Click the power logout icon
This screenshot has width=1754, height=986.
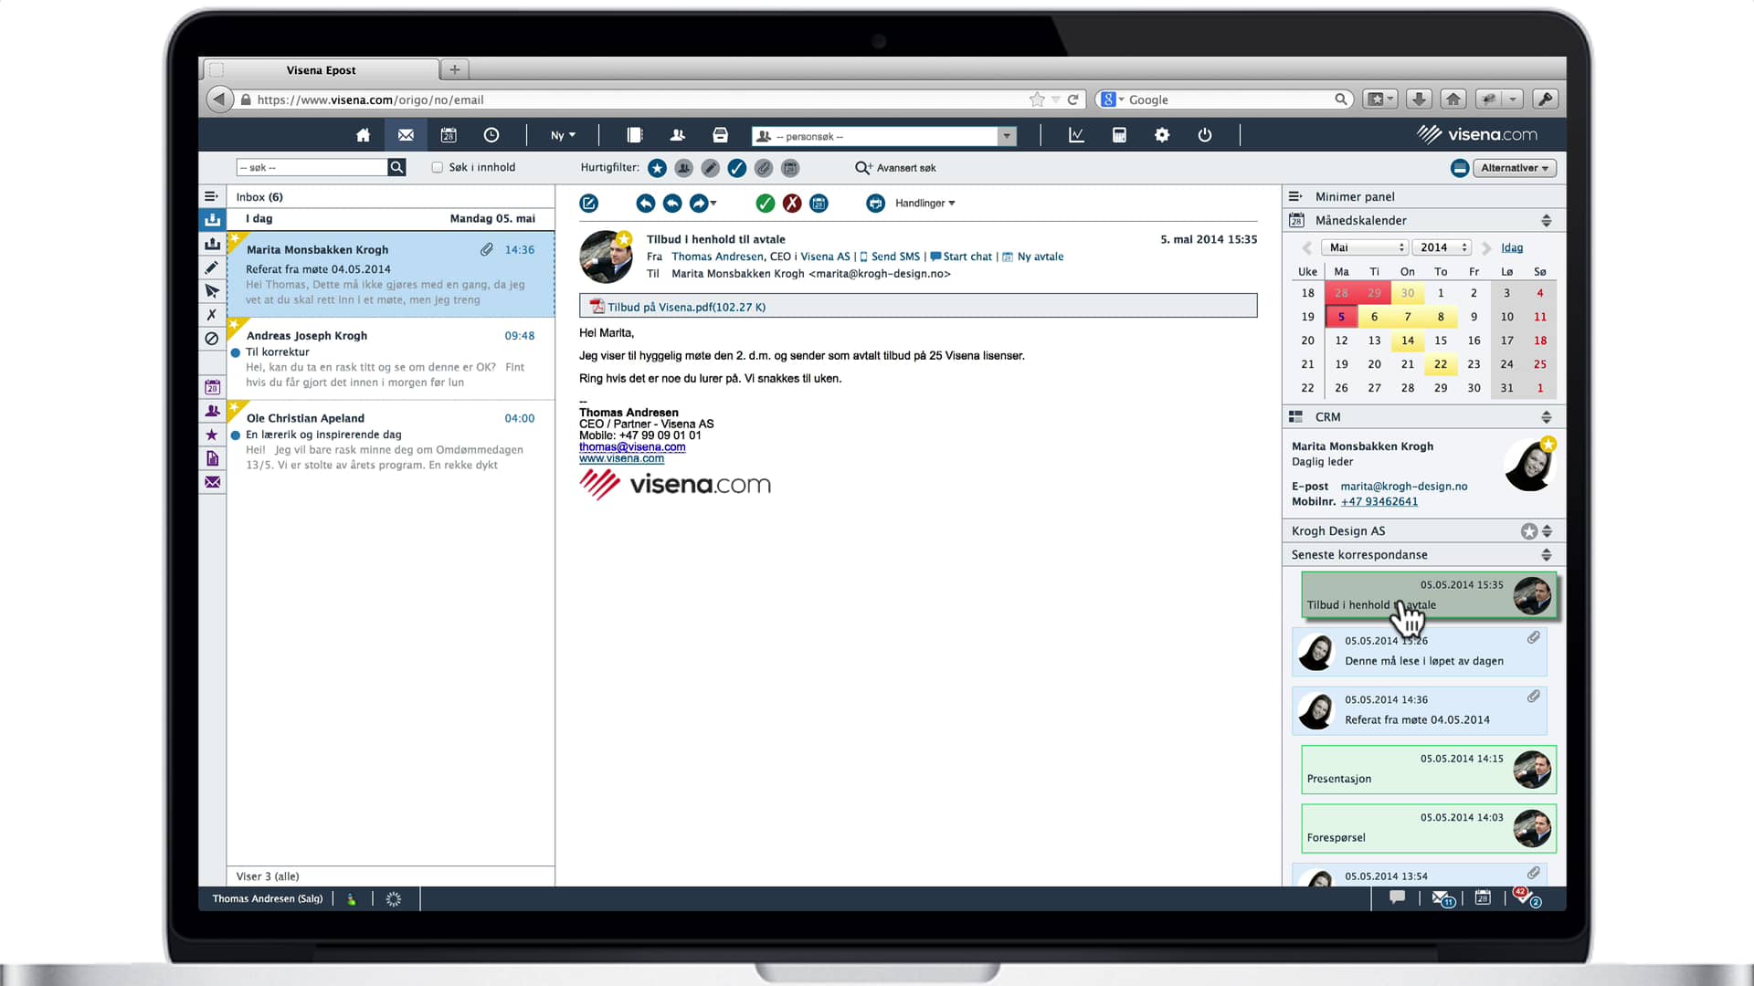coord(1205,135)
